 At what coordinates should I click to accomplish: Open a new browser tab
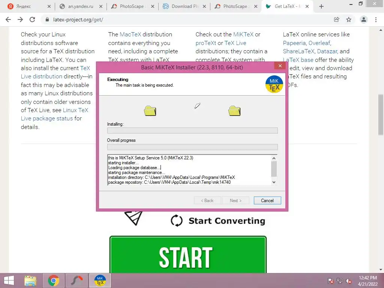321,7
